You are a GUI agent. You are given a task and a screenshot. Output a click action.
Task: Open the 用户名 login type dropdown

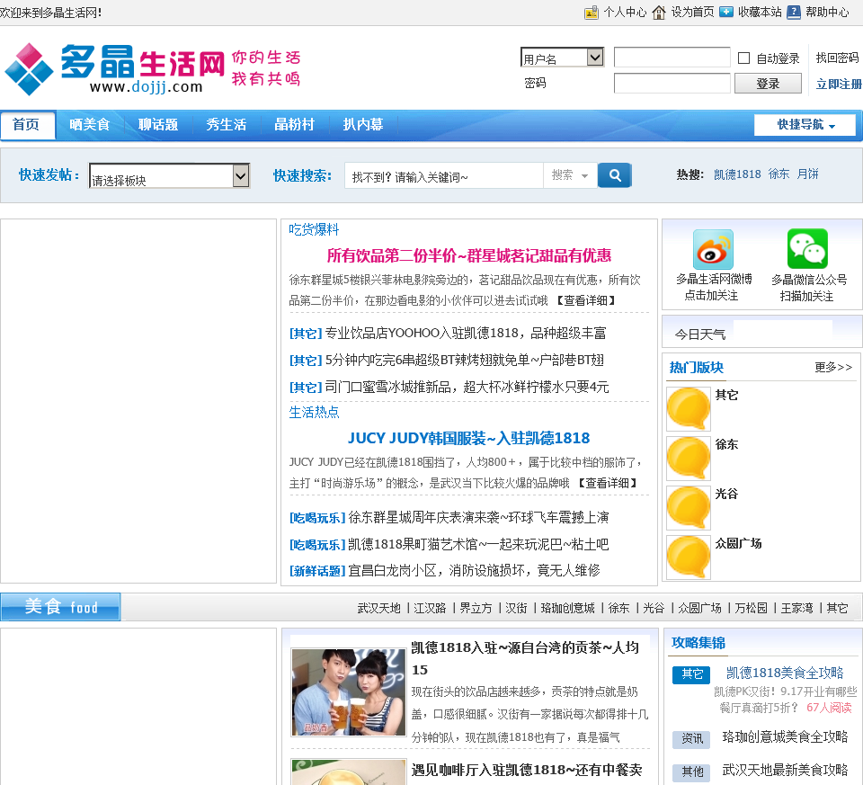(x=563, y=58)
